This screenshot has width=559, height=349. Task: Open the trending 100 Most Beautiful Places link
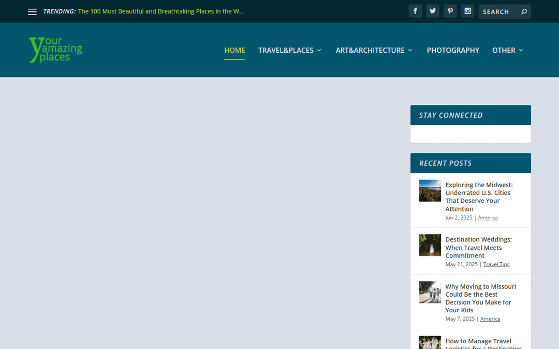click(x=161, y=11)
